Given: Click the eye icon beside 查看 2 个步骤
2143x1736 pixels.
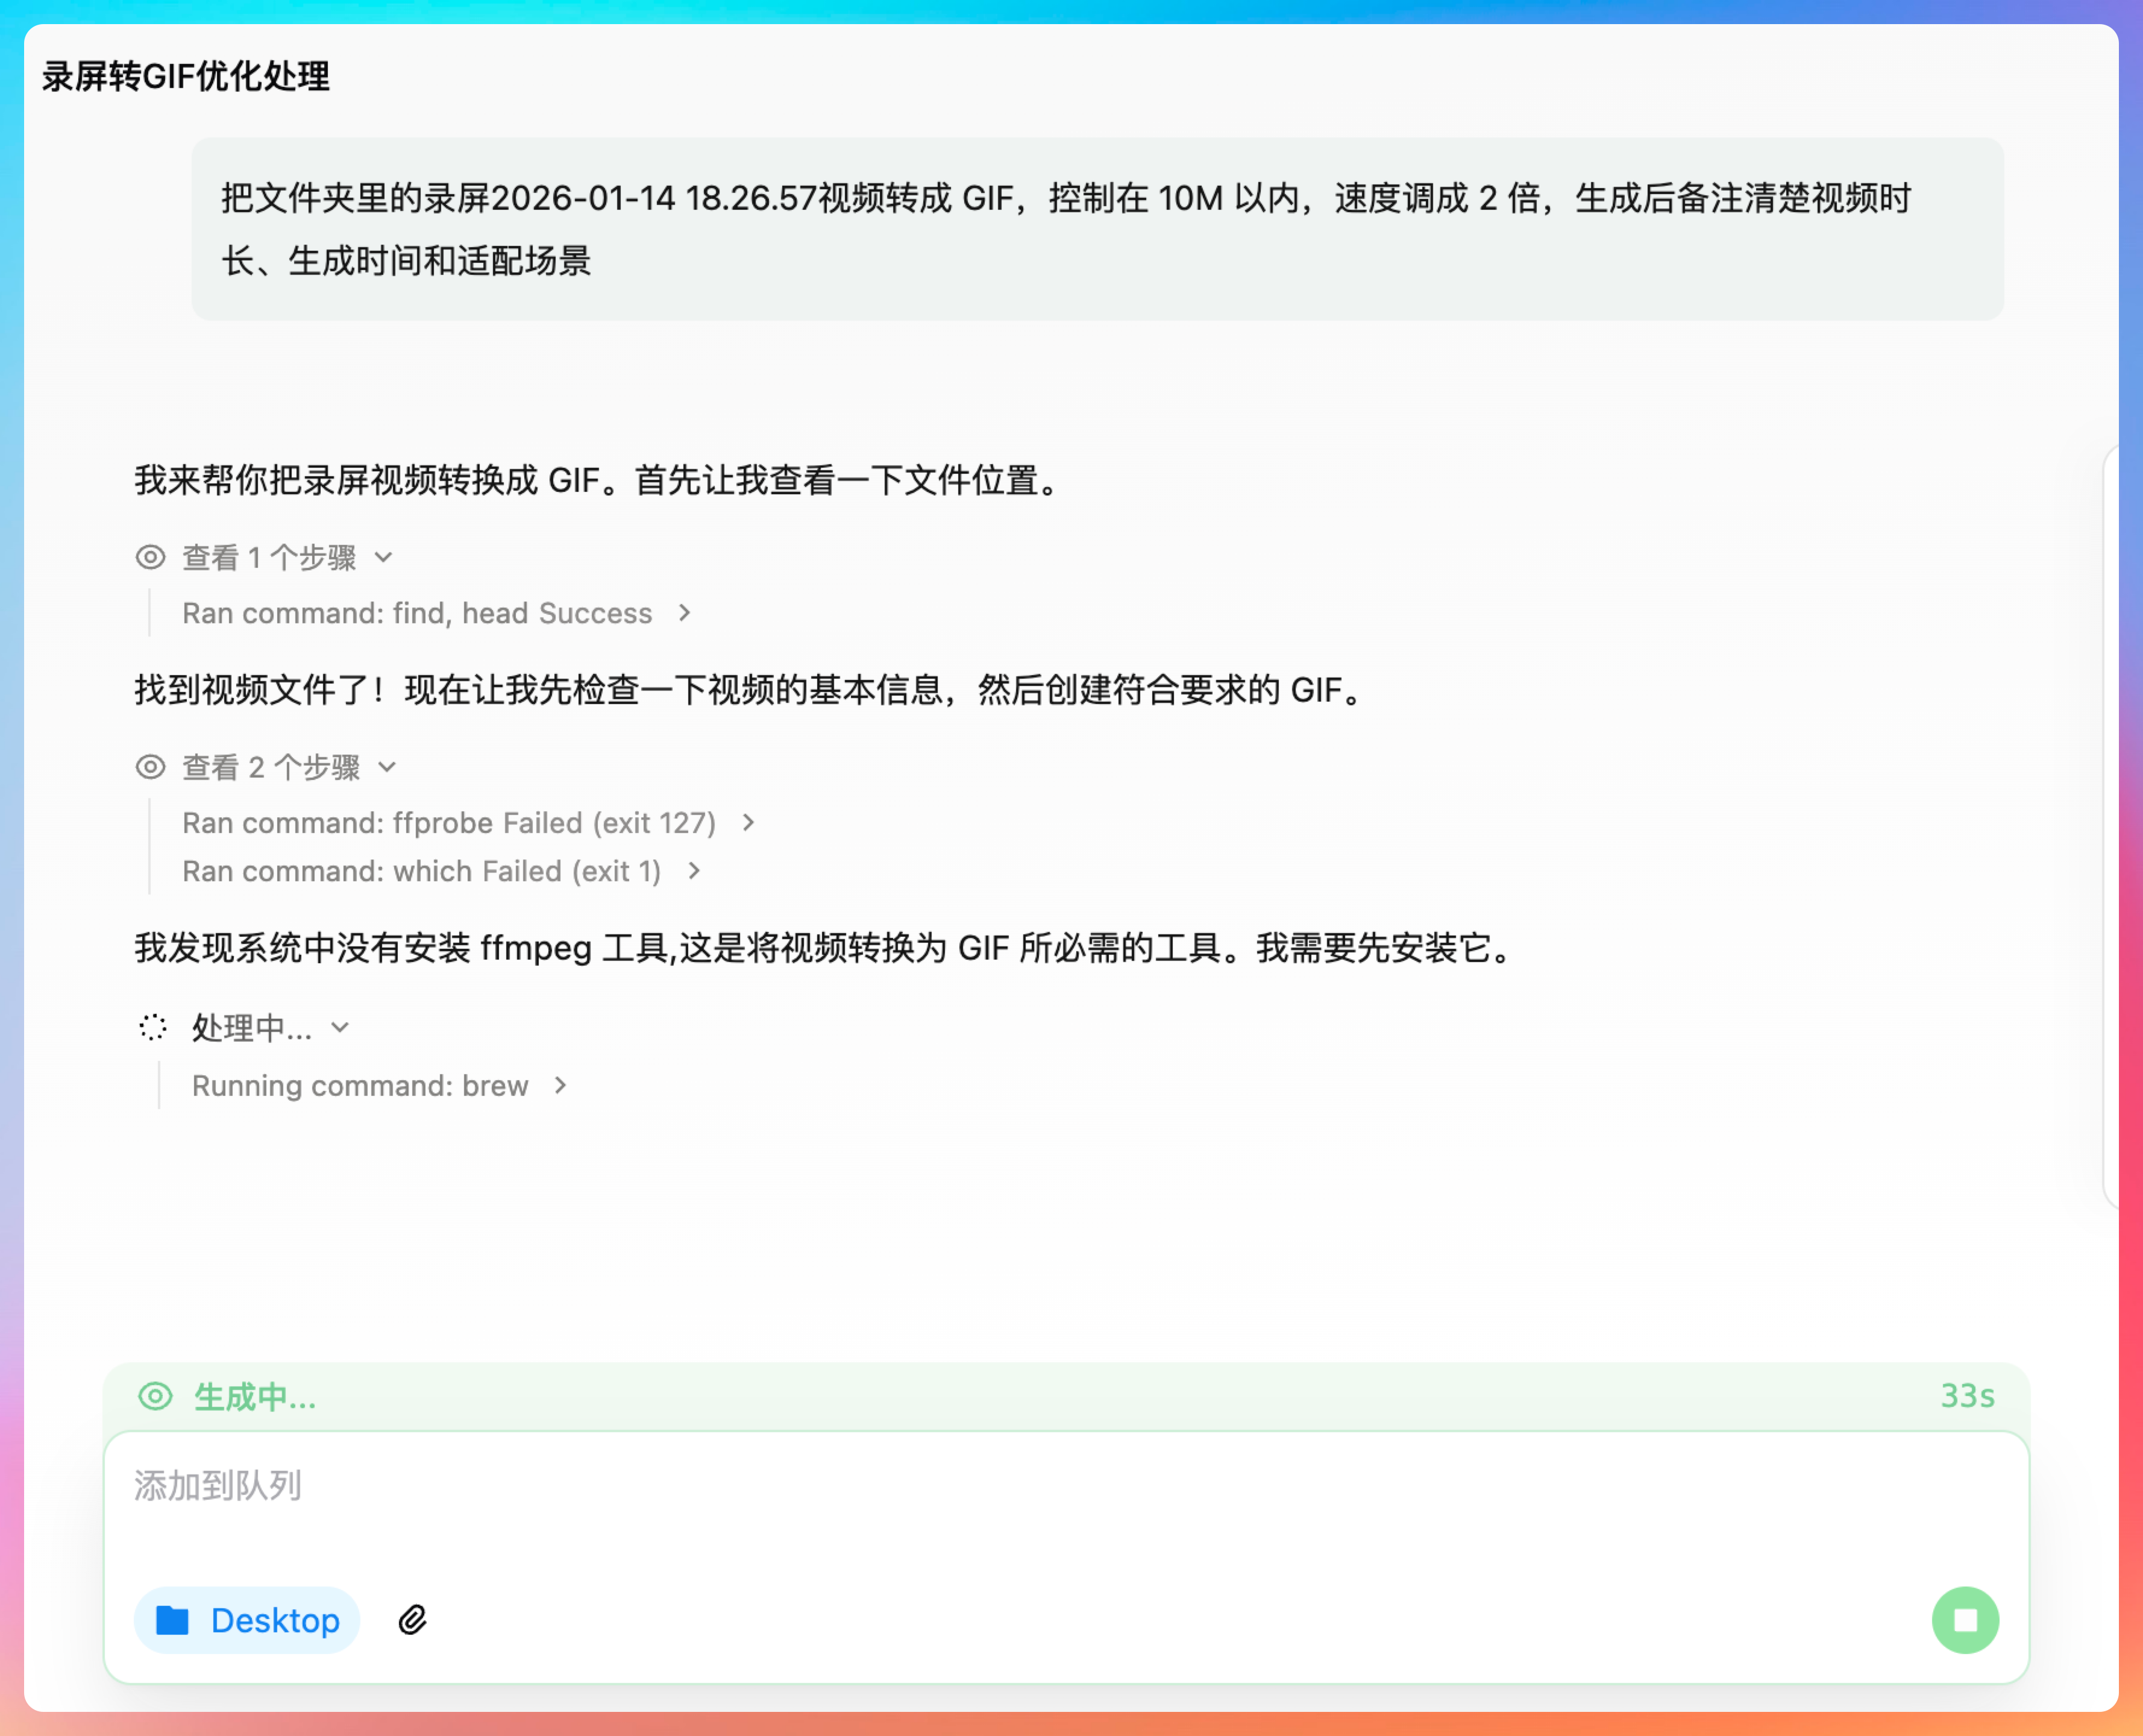Looking at the screenshot, I should (x=150, y=767).
